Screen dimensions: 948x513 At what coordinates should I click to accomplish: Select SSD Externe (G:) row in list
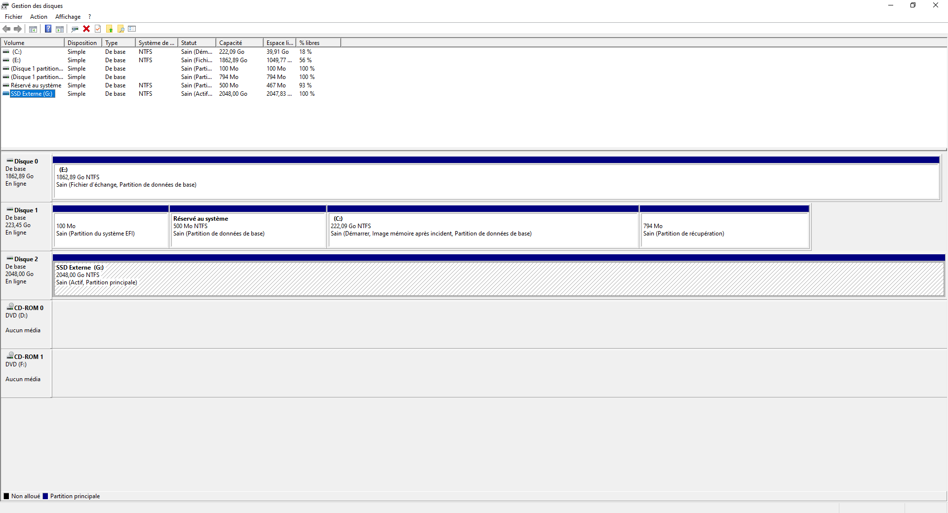click(x=171, y=94)
